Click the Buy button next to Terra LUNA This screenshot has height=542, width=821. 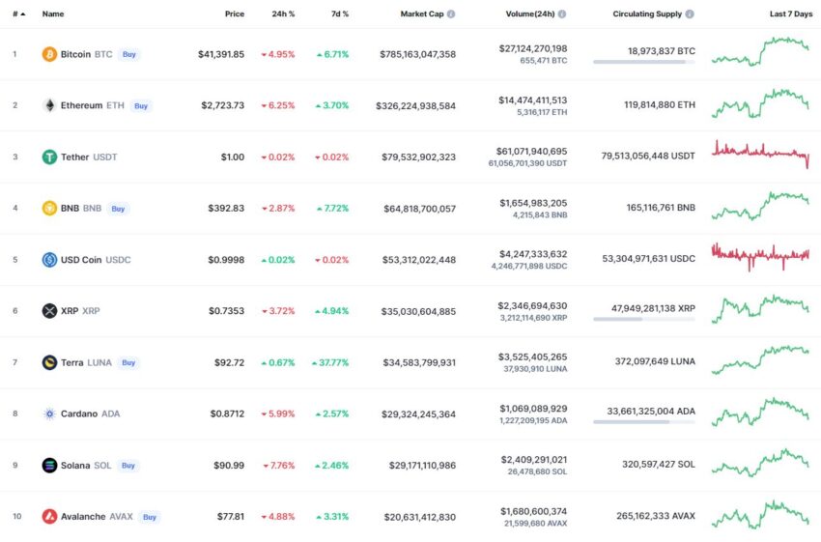(x=128, y=362)
